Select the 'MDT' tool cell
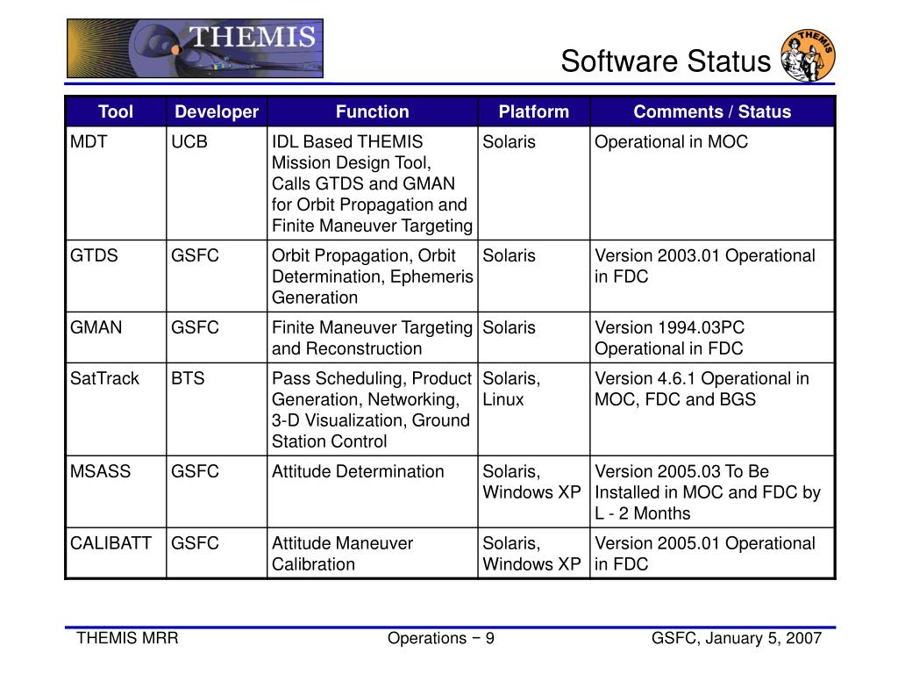The height and width of the screenshot is (674, 898). [x=117, y=183]
